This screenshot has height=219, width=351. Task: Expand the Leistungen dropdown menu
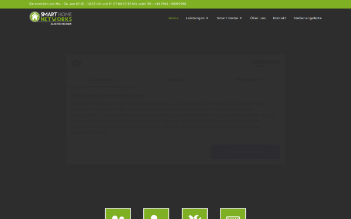click(197, 18)
